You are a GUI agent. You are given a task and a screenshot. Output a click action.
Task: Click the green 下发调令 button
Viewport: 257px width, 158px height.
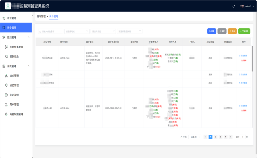tap(244, 31)
